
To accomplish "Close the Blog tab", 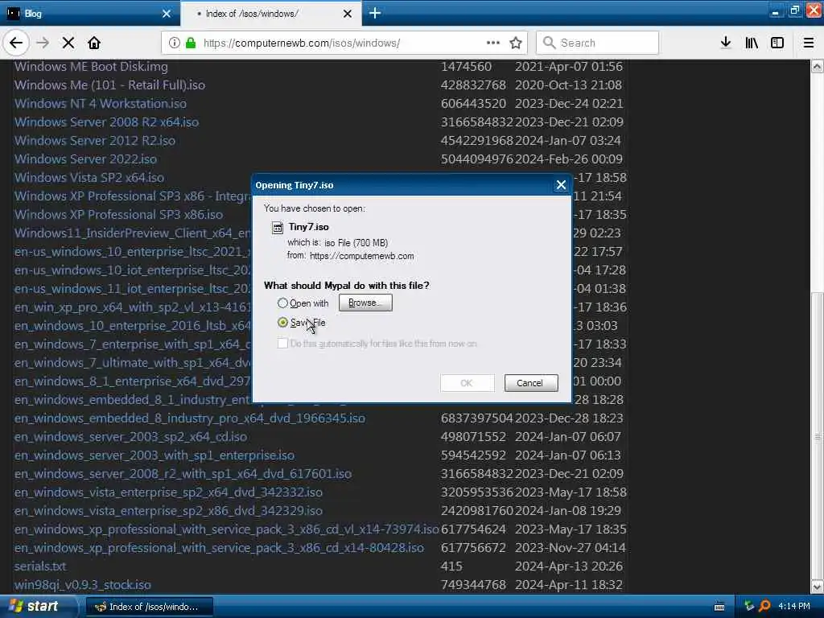I will pyautogui.click(x=167, y=14).
